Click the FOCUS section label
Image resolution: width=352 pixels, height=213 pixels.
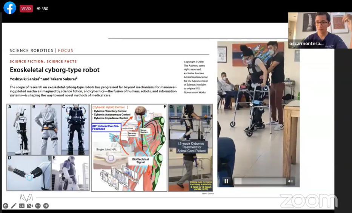coord(66,51)
